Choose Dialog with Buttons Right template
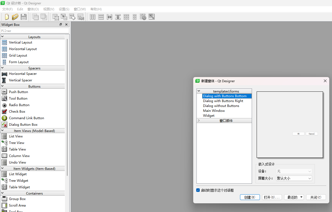Image resolution: width=332 pixels, height=212 pixels. click(223, 101)
